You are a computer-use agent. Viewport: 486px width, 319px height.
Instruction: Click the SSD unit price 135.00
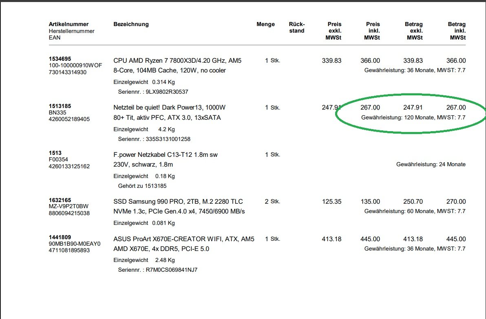(x=370, y=202)
